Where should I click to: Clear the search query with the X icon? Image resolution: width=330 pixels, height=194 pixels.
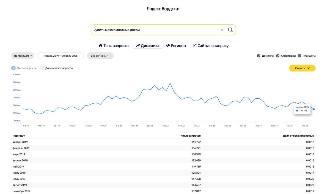(x=222, y=30)
